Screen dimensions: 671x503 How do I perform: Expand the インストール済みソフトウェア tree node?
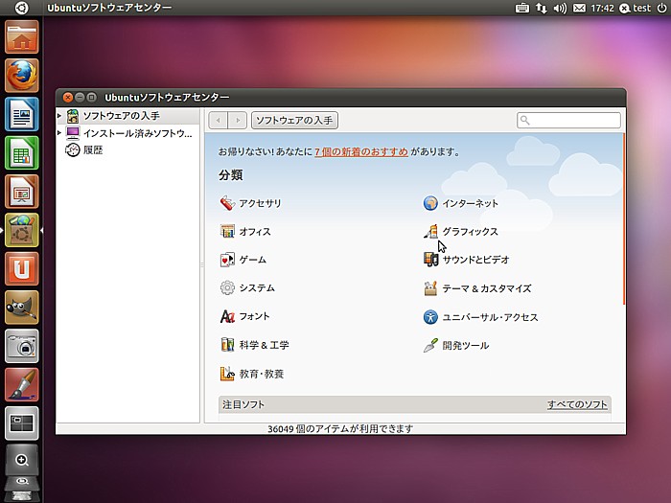59,133
